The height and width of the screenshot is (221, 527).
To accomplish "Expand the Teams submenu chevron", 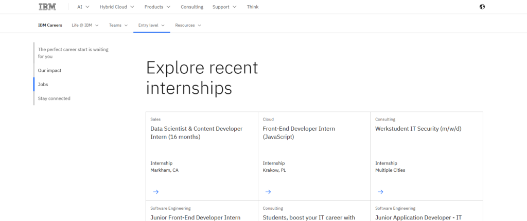I will pos(126,26).
